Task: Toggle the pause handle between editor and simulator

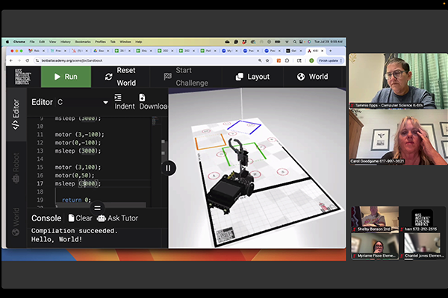Action: [x=168, y=168]
